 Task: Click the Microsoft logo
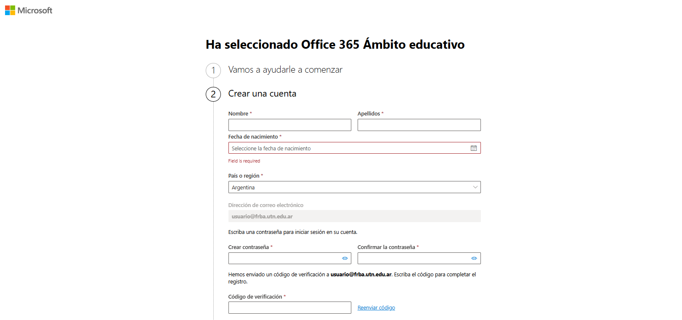pos(29,10)
